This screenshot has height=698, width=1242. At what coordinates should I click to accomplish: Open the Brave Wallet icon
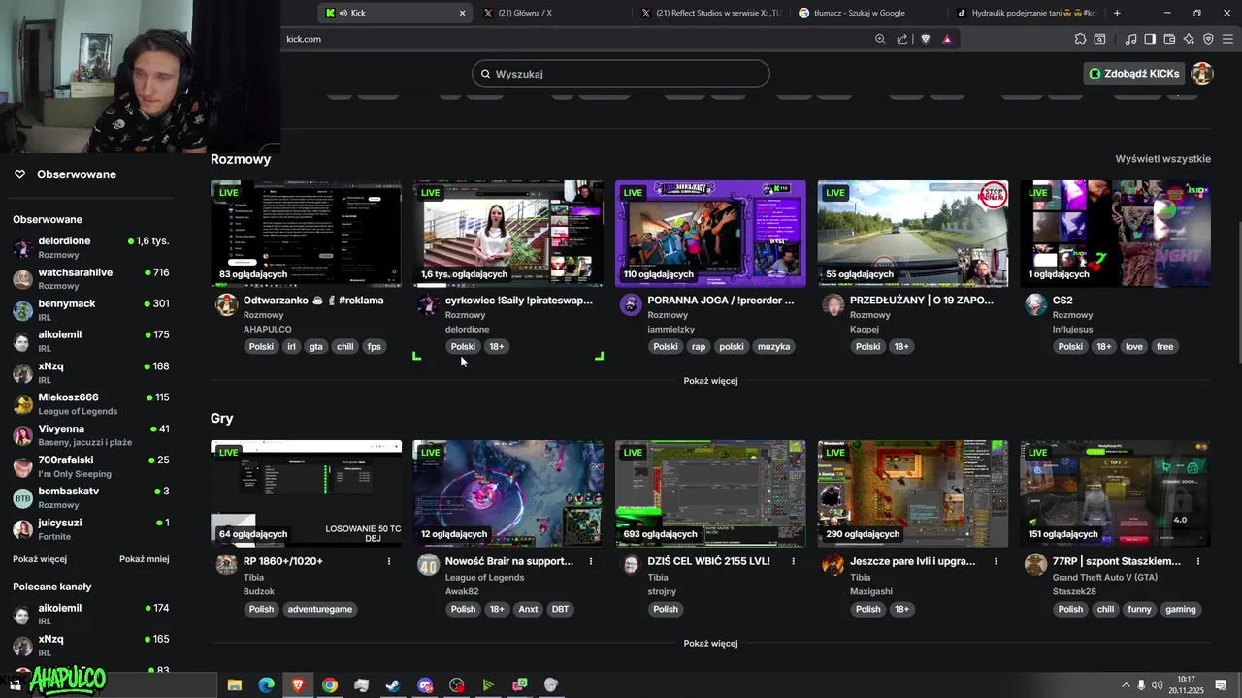coord(1169,39)
